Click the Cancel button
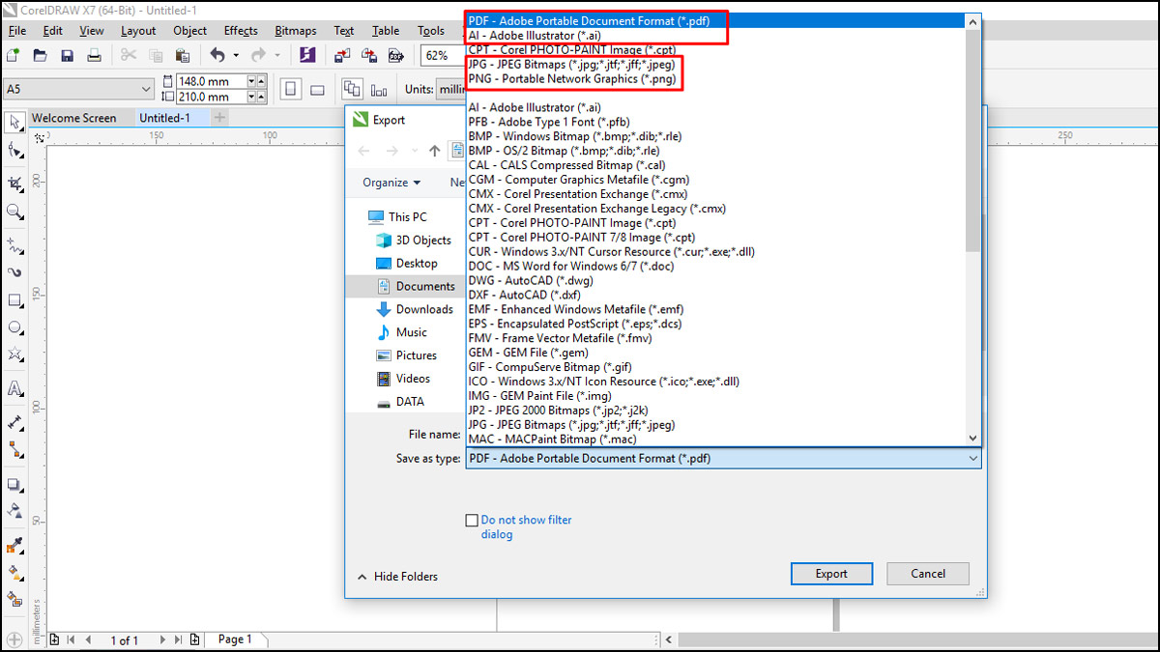Image resolution: width=1160 pixels, height=652 pixels. [928, 574]
